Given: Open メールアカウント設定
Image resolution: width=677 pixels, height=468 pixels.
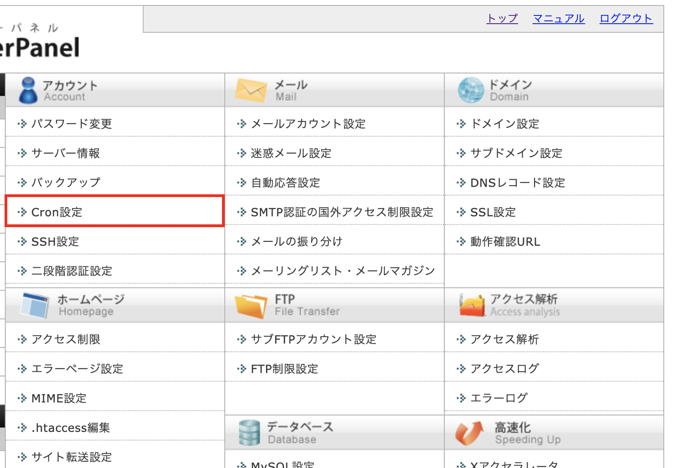Looking at the screenshot, I should [308, 124].
